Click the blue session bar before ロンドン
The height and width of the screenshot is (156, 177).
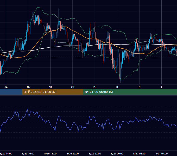(11, 92)
